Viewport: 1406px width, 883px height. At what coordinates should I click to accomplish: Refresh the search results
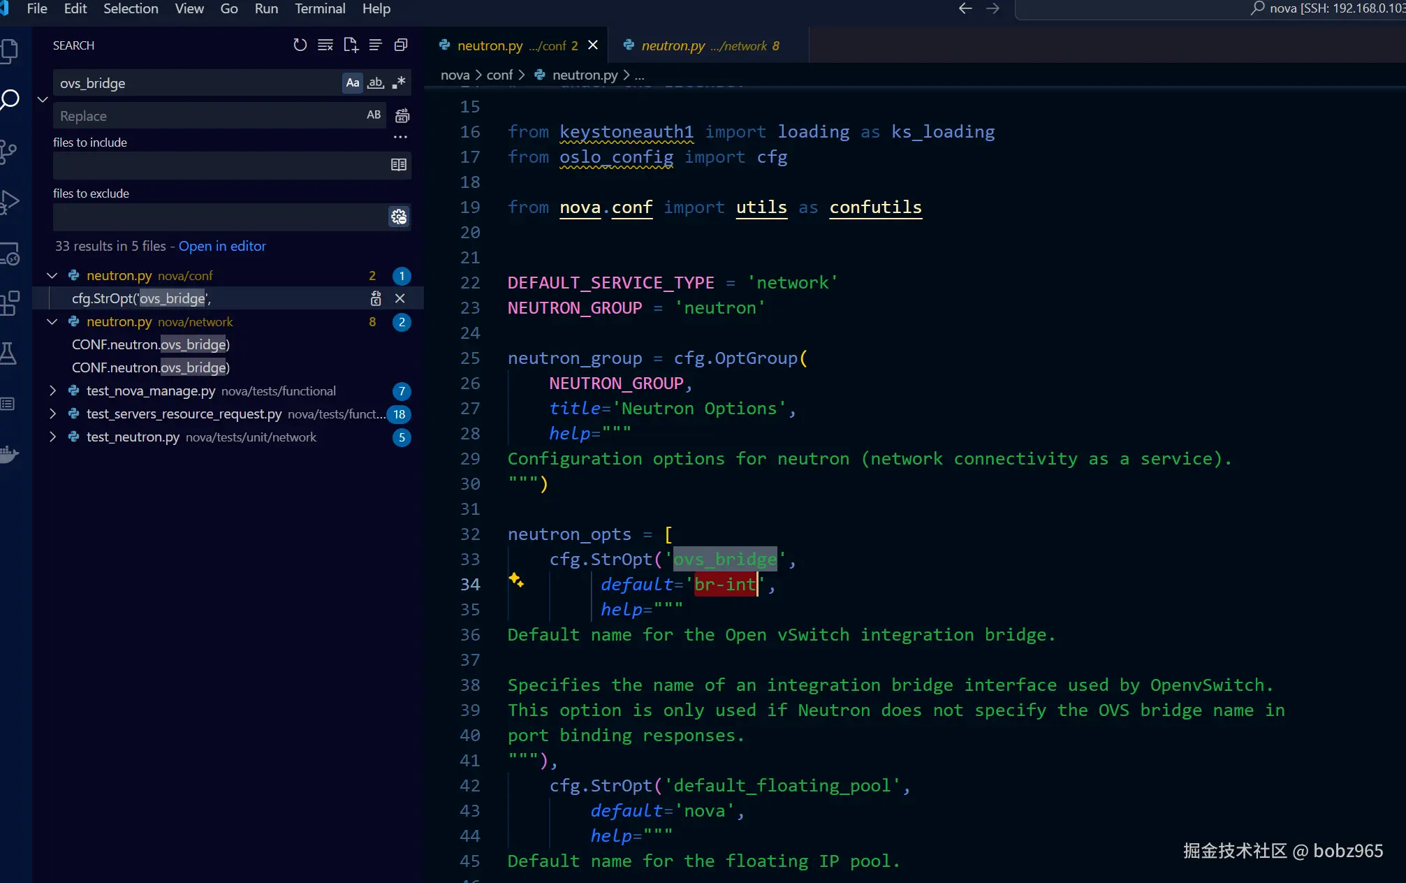pyautogui.click(x=300, y=45)
